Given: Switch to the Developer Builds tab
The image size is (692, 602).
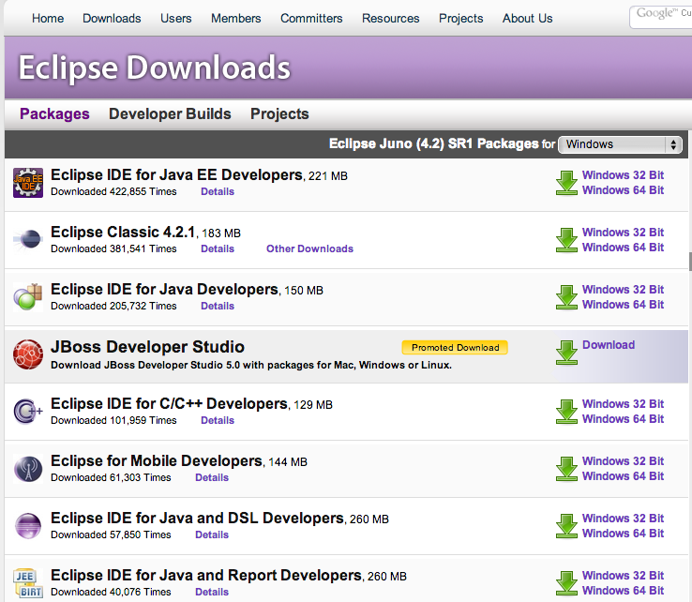Looking at the screenshot, I should pyautogui.click(x=170, y=113).
